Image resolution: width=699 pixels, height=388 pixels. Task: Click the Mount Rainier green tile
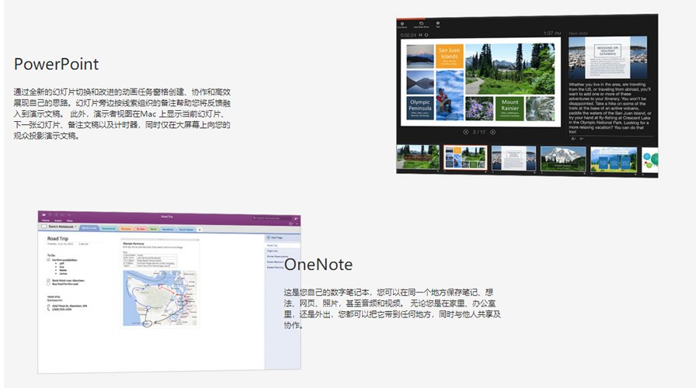click(x=509, y=109)
